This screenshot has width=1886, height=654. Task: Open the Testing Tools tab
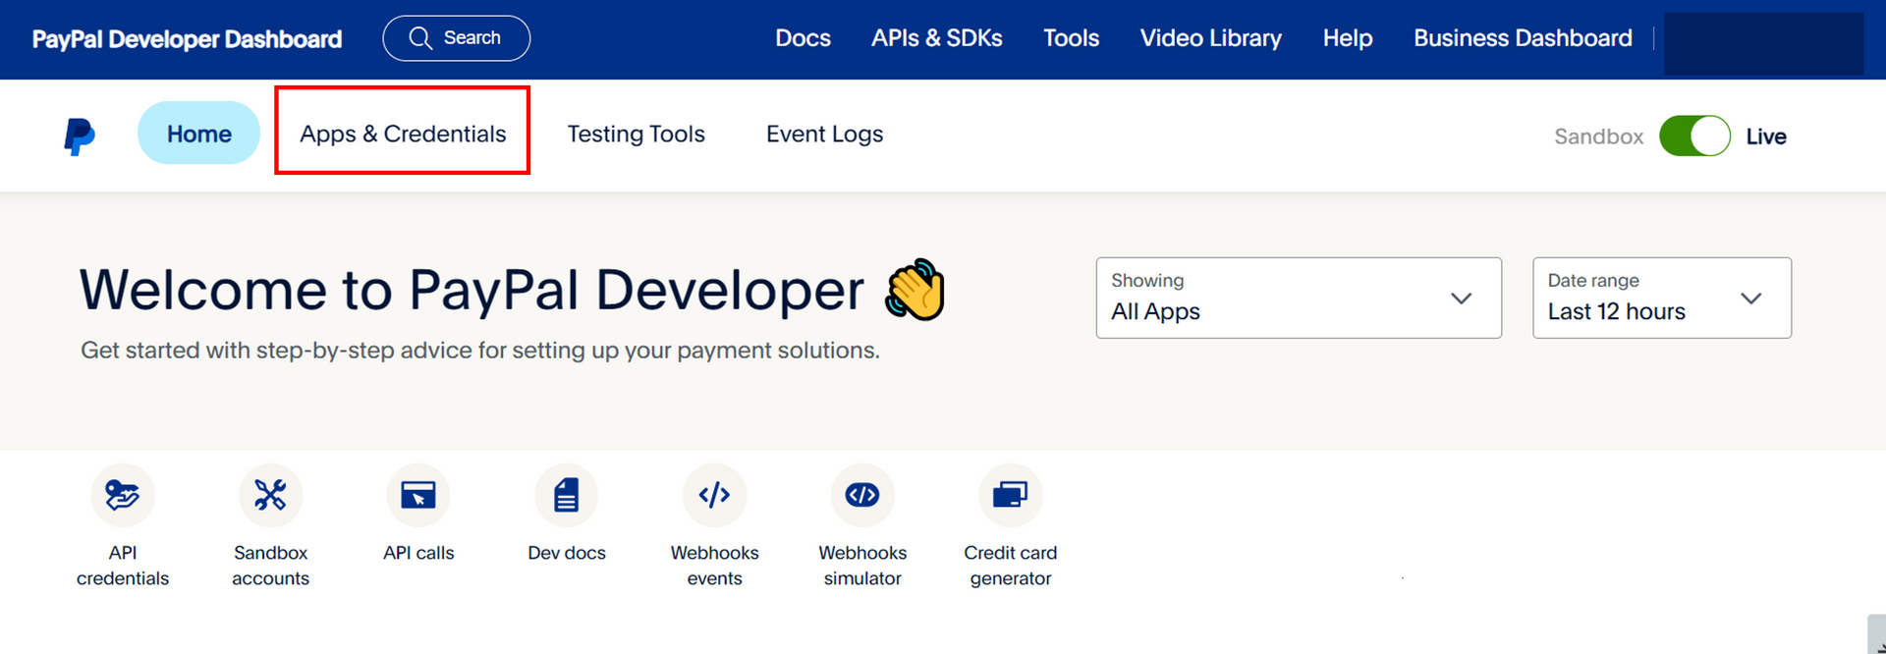[636, 134]
